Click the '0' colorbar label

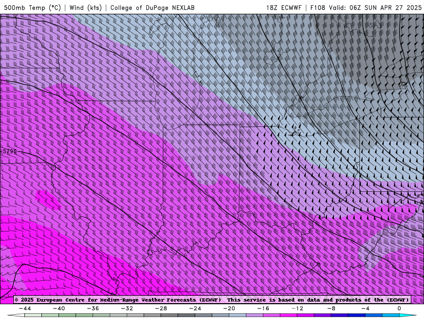[x=399, y=308]
